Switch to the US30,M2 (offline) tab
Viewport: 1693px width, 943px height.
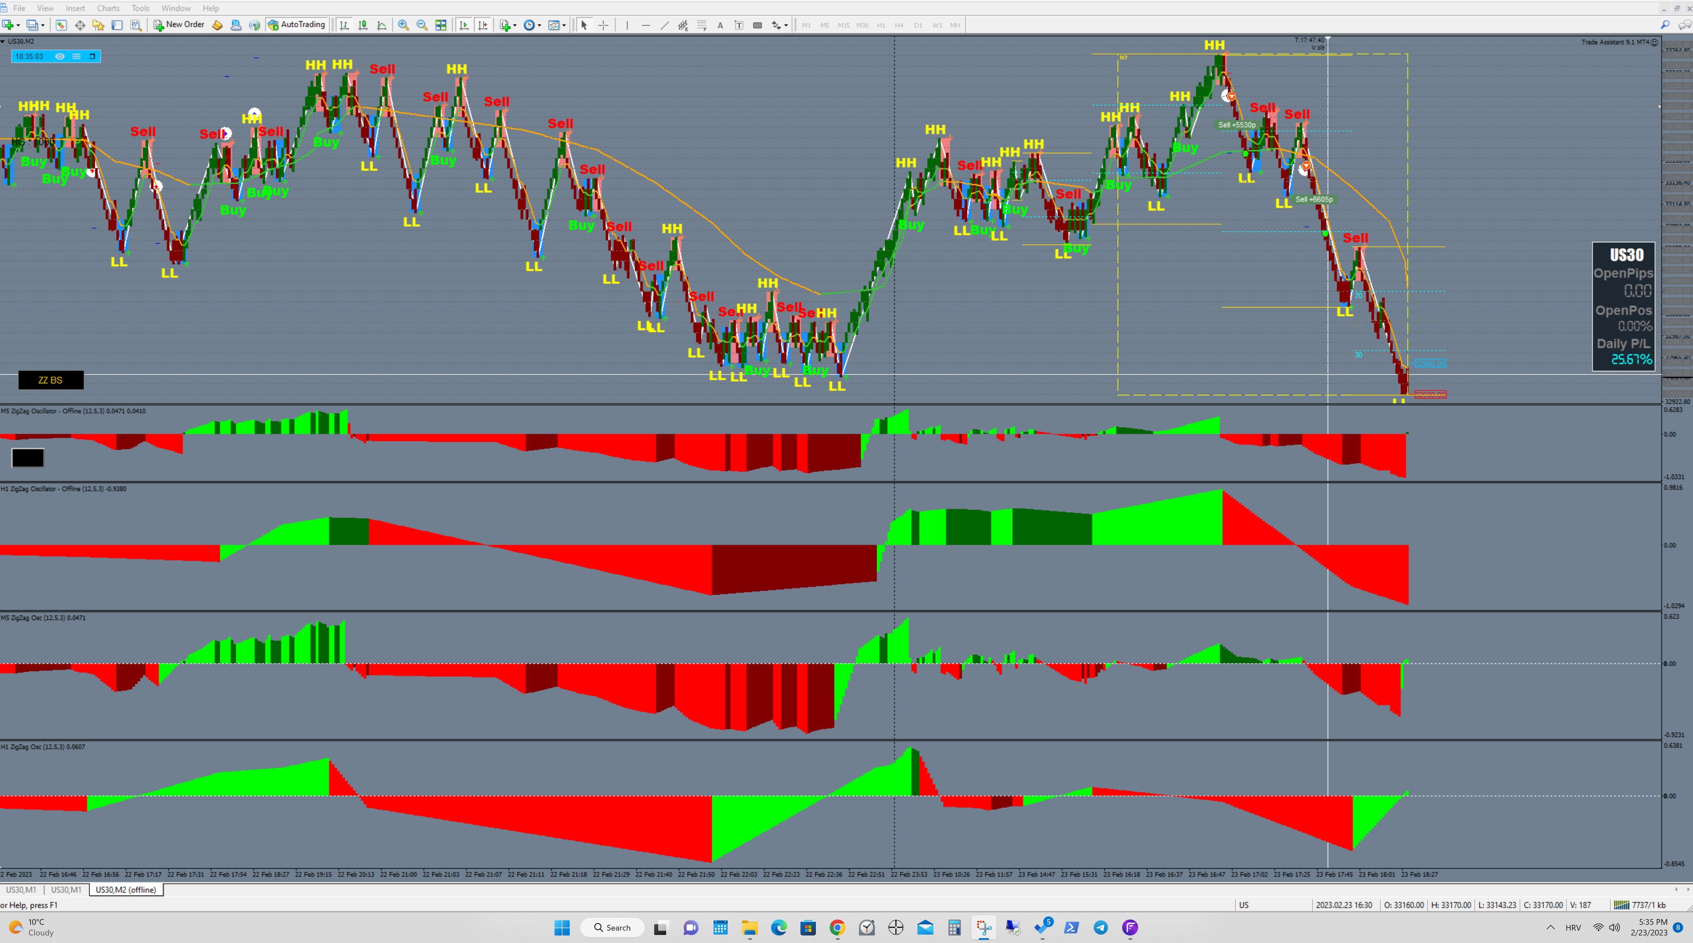[x=125, y=889]
